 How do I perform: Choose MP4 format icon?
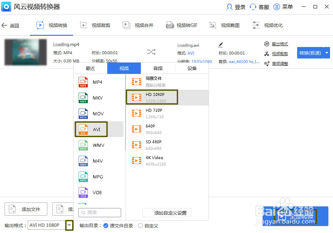83,82
